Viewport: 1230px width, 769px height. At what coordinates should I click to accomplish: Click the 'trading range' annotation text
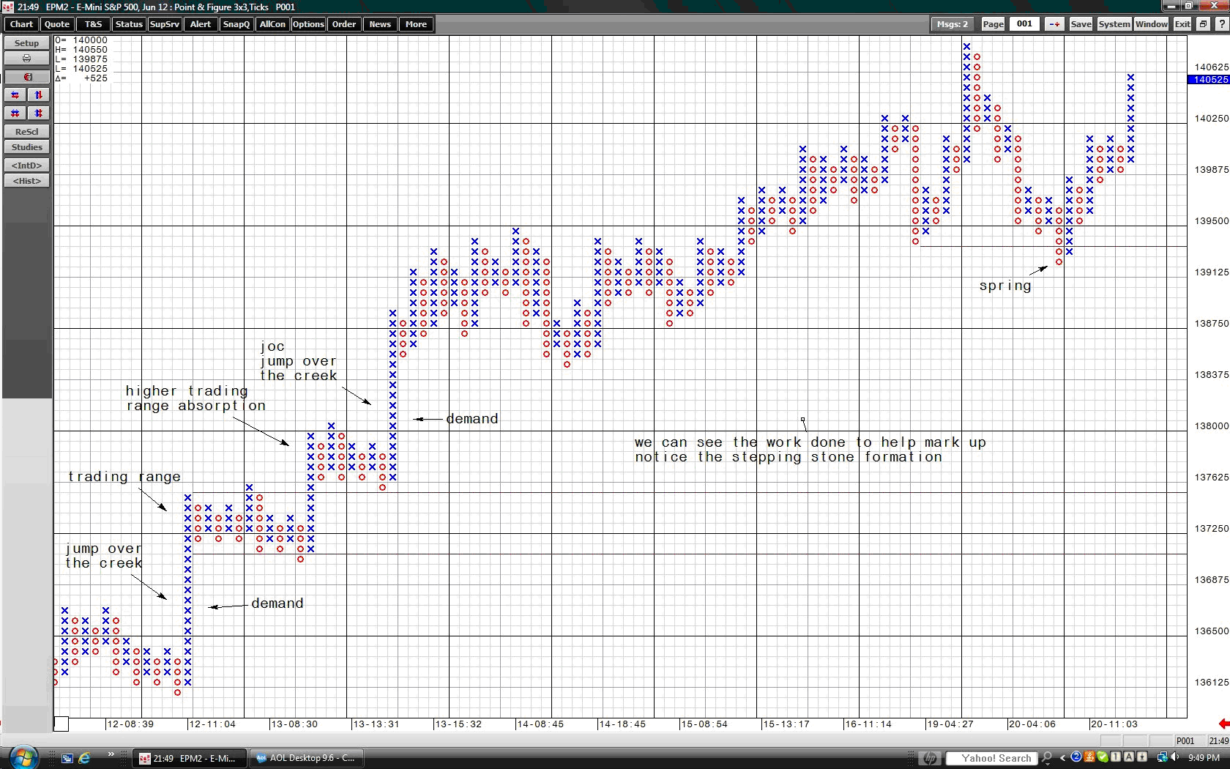click(124, 477)
